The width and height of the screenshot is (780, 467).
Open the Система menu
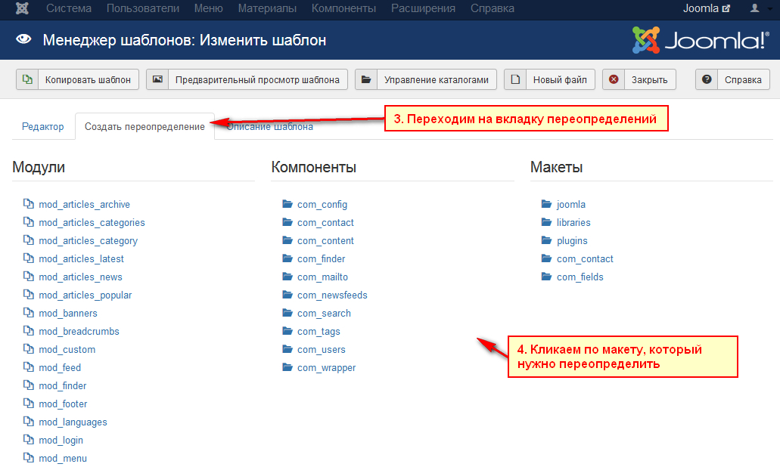[x=69, y=9]
